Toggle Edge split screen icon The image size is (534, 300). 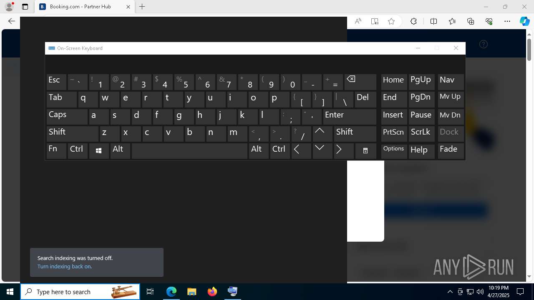tap(433, 21)
